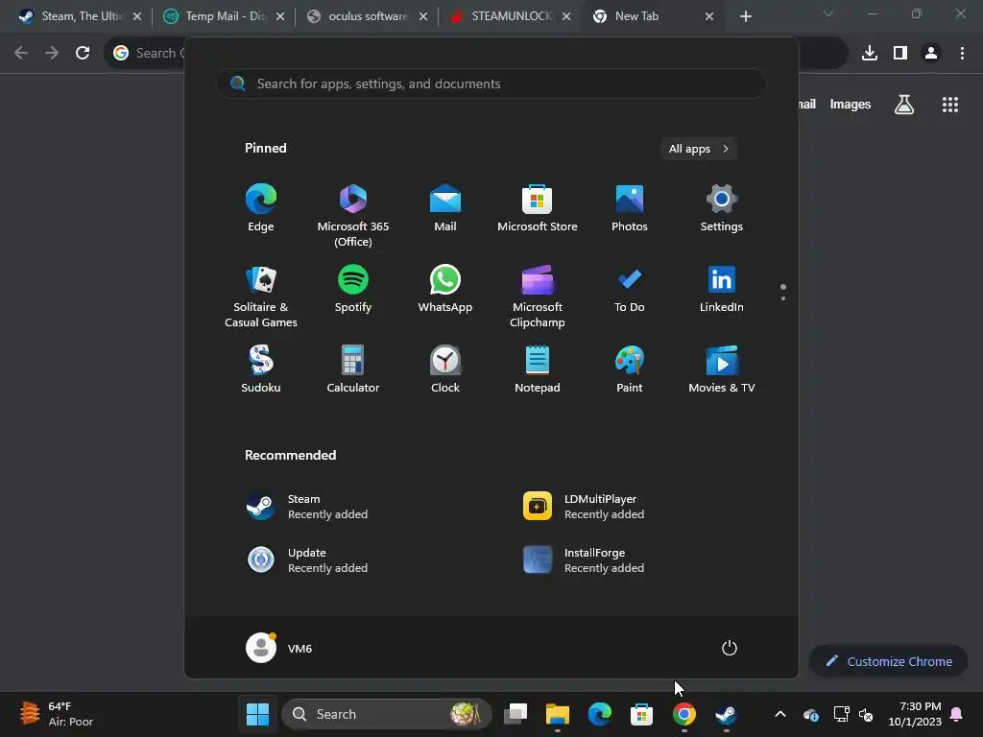The image size is (983, 737).
Task: Go to next page of pinned apps
Action: click(x=783, y=298)
